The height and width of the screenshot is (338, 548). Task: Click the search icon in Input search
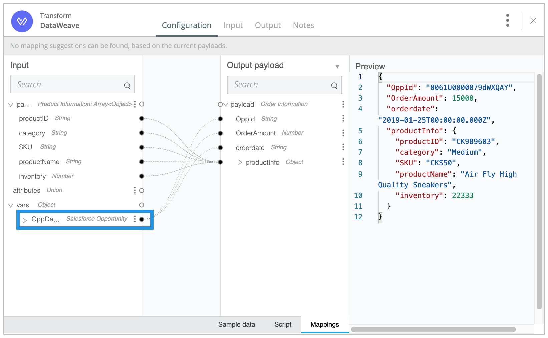point(127,85)
